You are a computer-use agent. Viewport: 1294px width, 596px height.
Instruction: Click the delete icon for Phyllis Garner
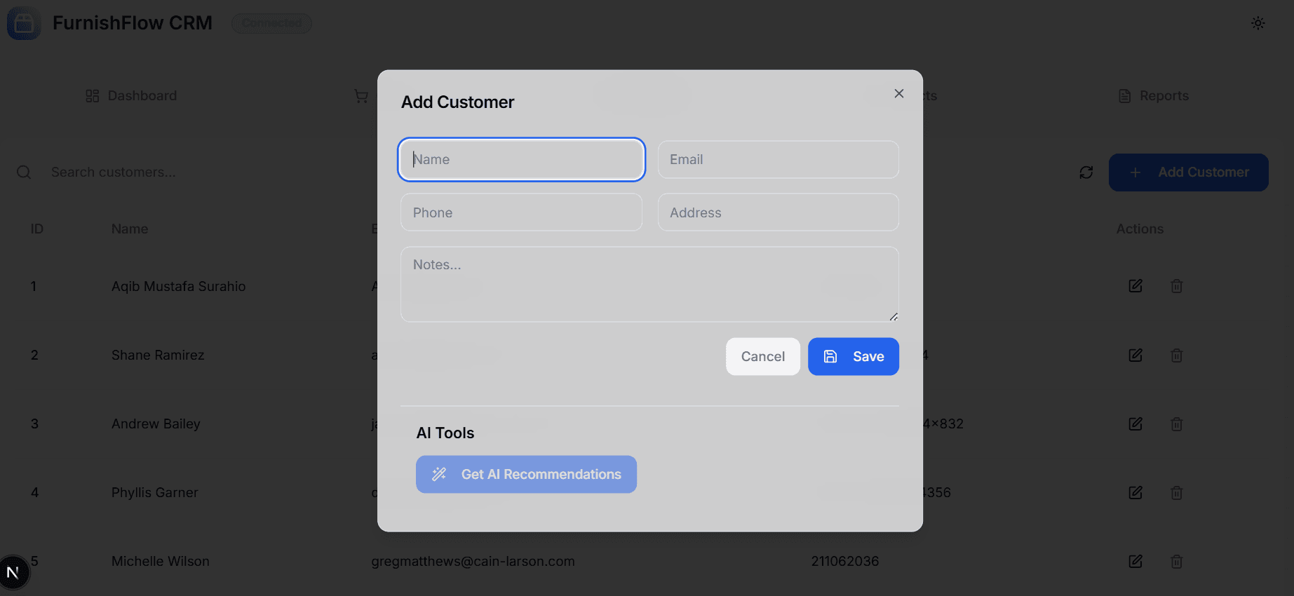tap(1176, 492)
